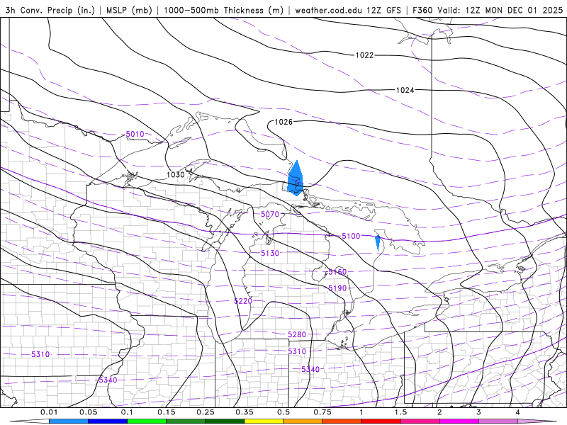Screen dimensions: 567x425
Task: Click the small blue precipitation sliver near the 5100 label
Action: pos(378,242)
